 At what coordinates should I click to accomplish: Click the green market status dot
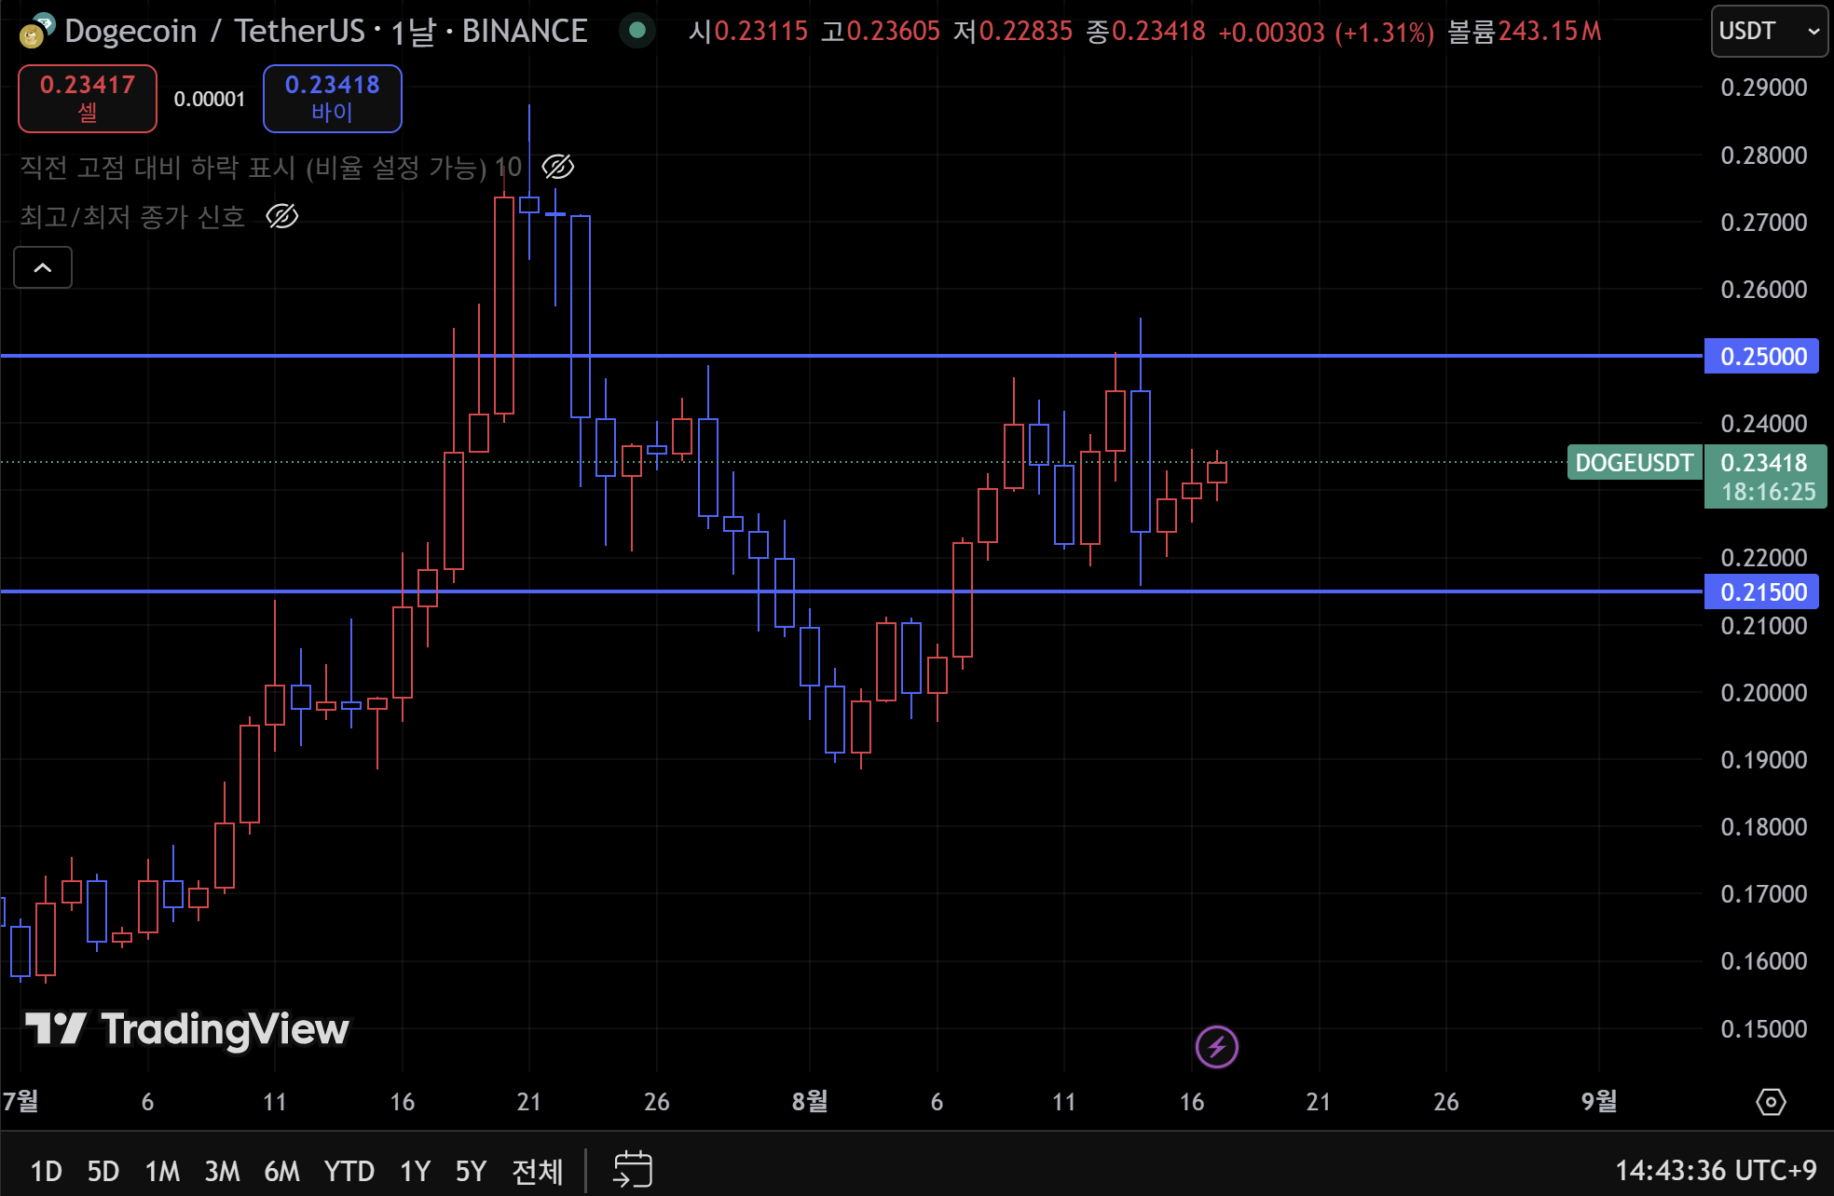637,31
